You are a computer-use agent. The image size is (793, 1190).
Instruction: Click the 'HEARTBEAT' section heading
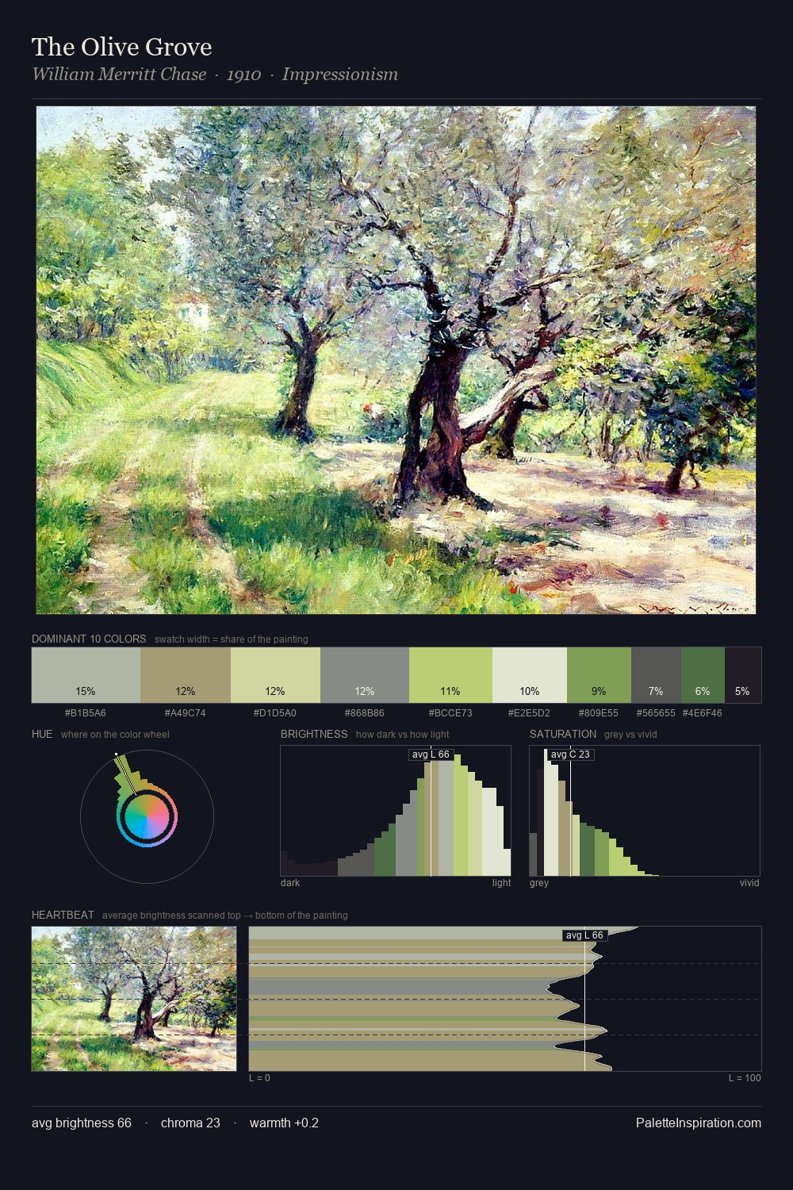(x=63, y=915)
